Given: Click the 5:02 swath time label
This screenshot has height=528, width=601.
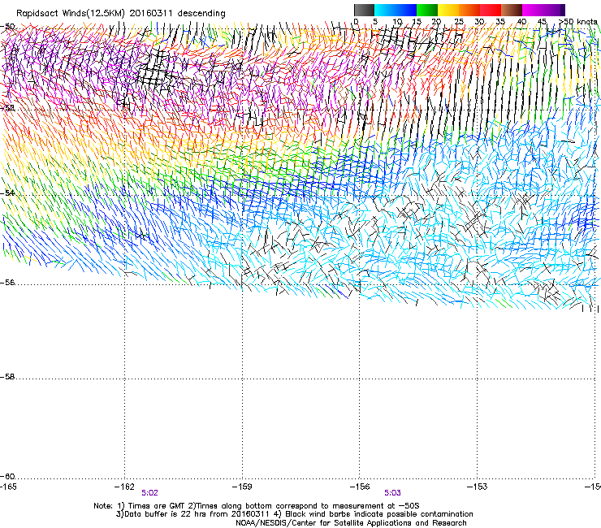Looking at the screenshot, I should [149, 493].
